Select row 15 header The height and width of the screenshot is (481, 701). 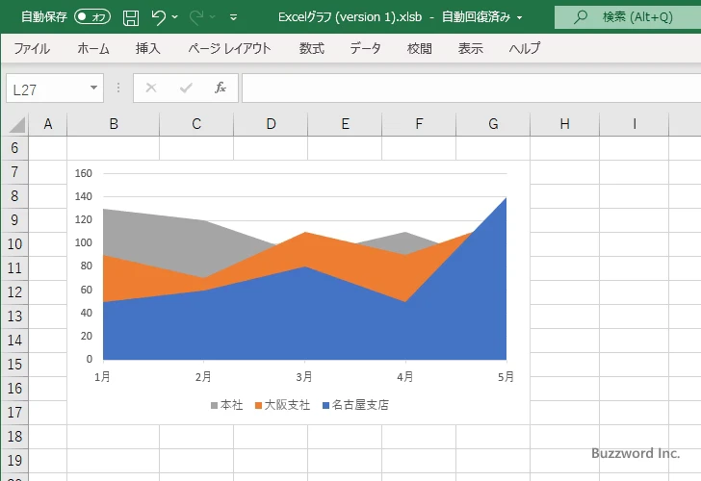click(14, 365)
